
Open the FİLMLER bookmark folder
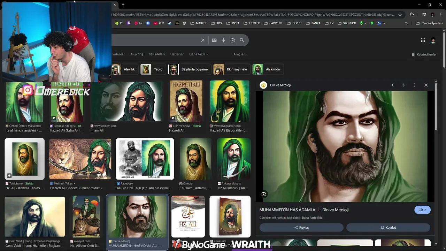[x=252, y=23]
